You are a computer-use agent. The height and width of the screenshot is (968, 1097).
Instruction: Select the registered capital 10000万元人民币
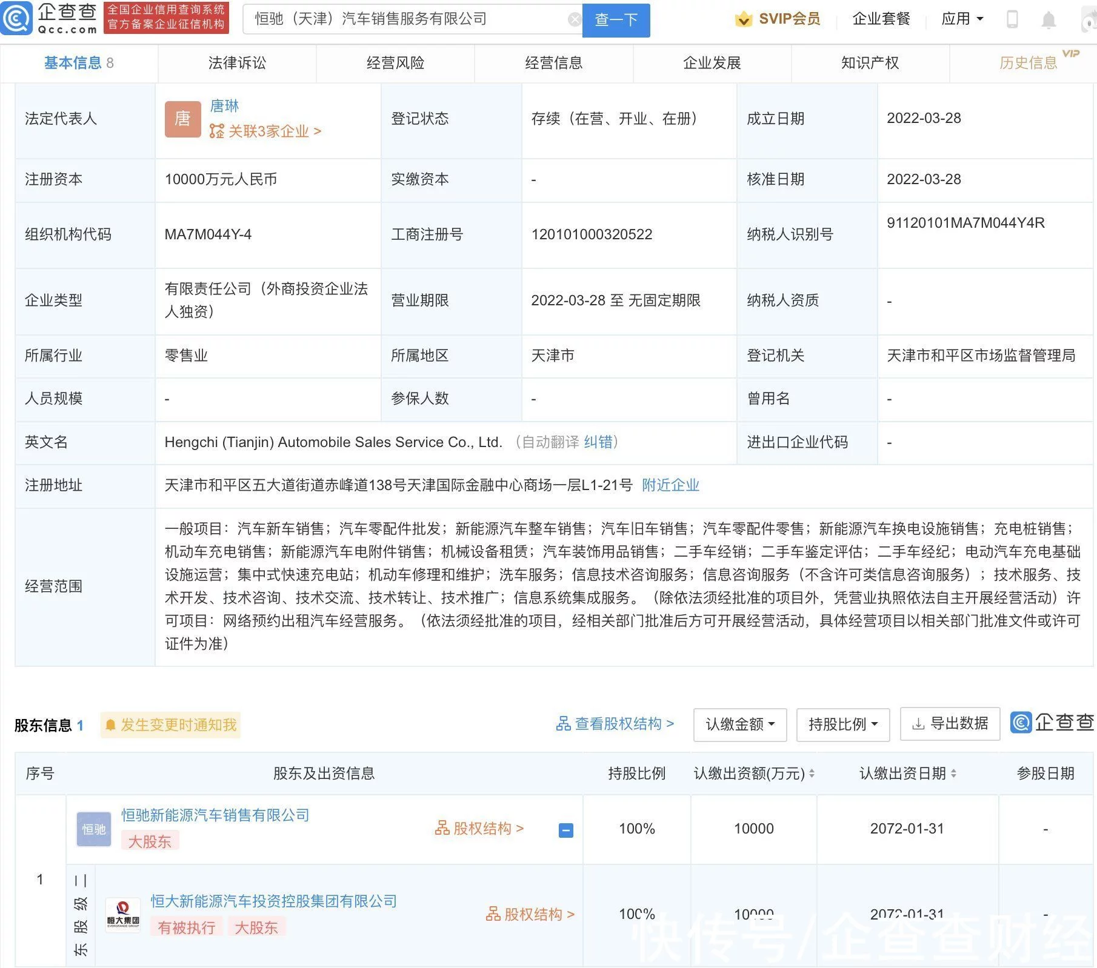pos(221,179)
